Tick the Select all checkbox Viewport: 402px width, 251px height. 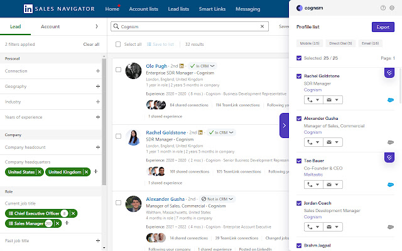tap(118, 45)
